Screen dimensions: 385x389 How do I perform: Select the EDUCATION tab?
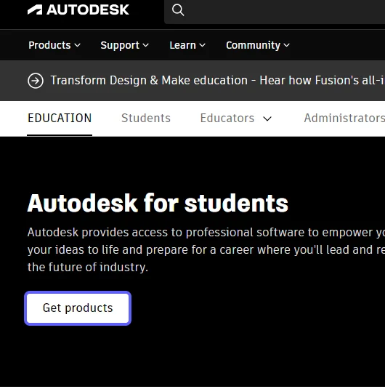click(60, 118)
